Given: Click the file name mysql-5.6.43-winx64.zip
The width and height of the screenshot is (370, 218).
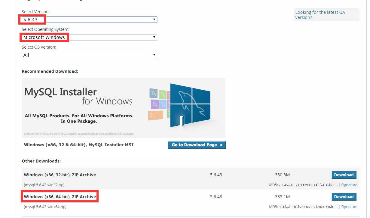Looking at the screenshot, I should 45,207.
